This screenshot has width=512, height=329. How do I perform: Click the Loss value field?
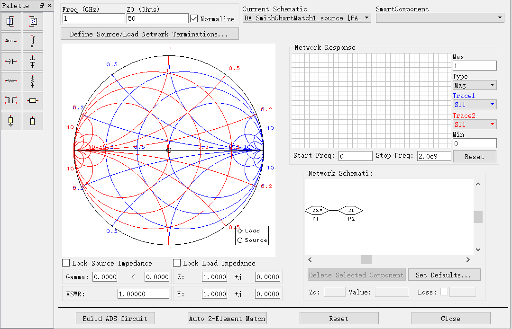[x=463, y=292]
